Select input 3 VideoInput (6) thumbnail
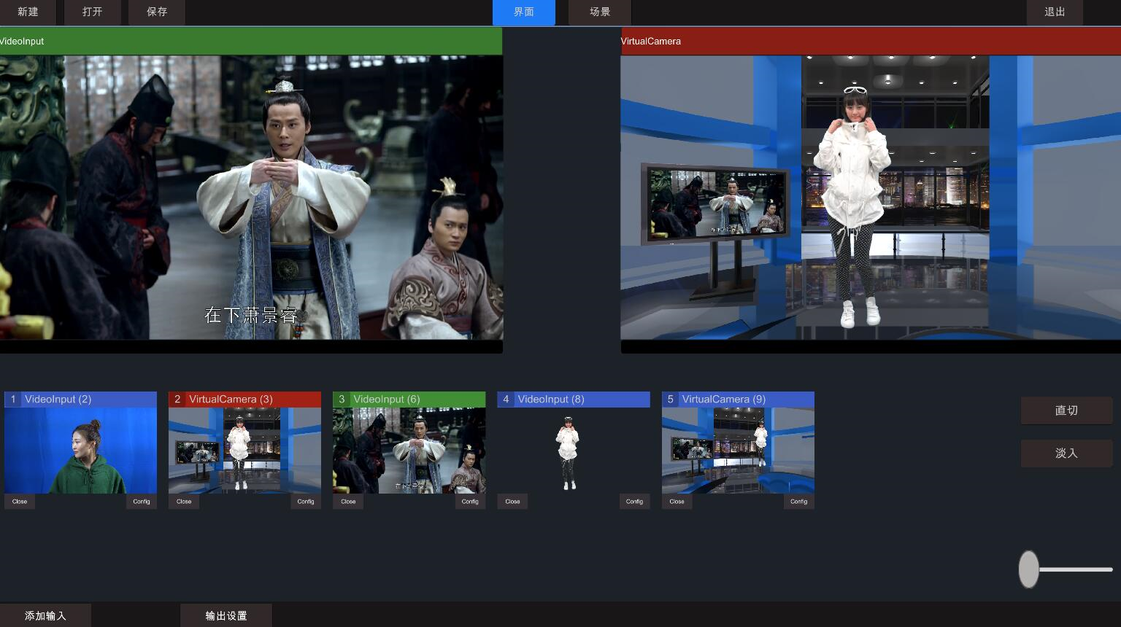This screenshot has height=627, width=1121. pos(409,451)
